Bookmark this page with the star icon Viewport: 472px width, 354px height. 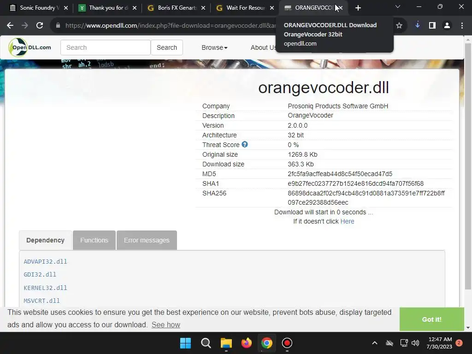399,26
